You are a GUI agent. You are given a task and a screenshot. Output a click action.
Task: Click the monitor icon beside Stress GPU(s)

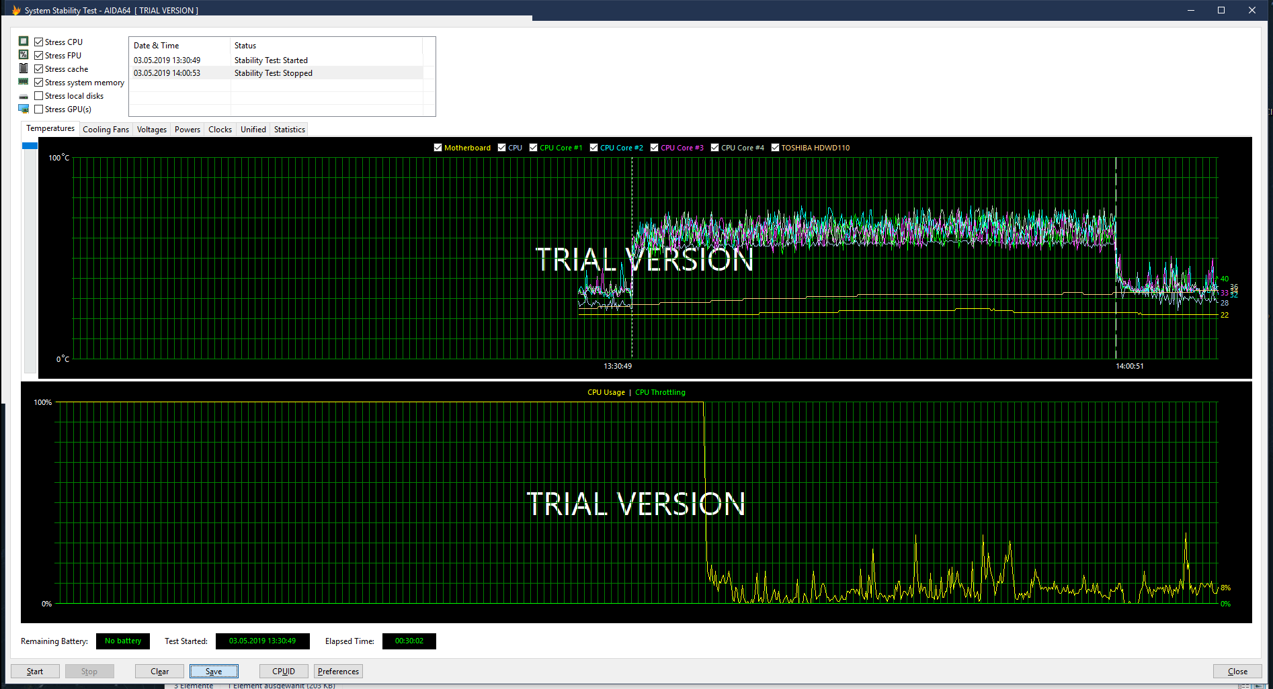24,109
